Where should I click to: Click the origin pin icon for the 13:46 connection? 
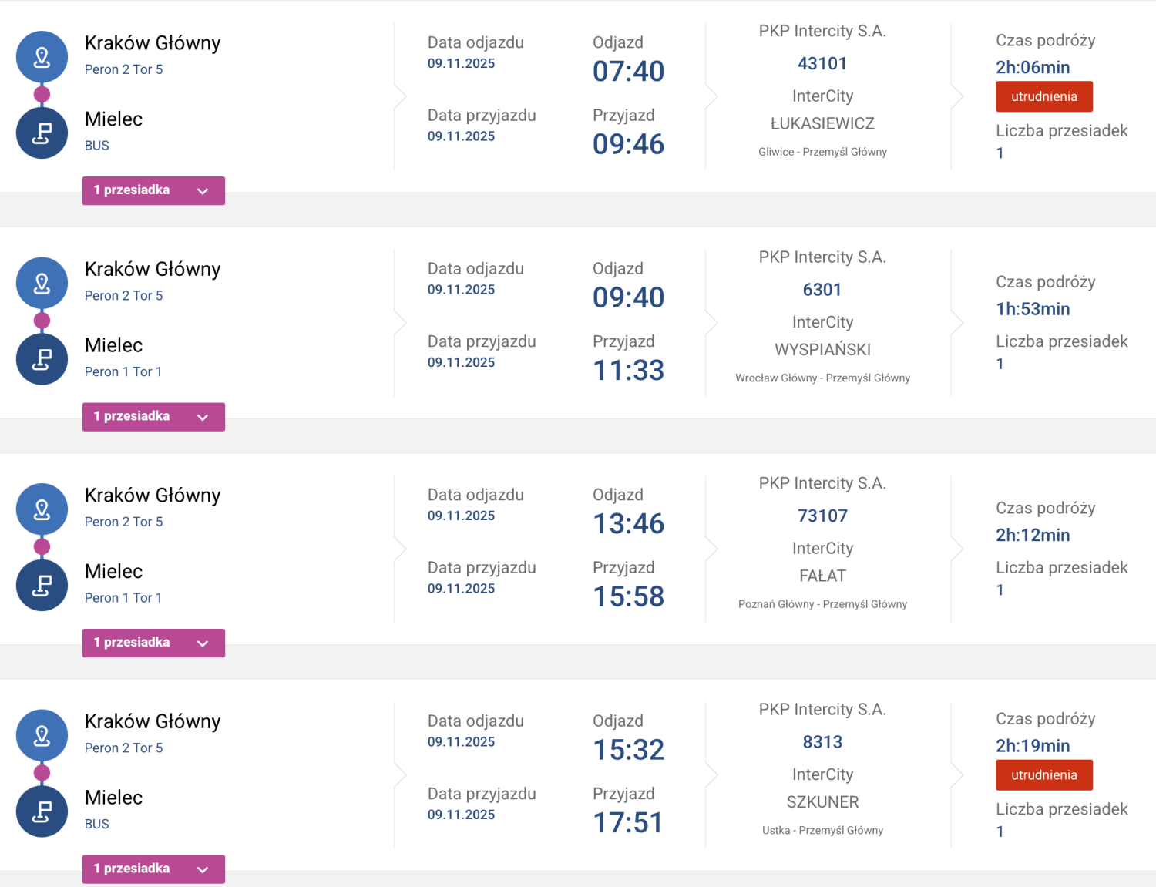[x=42, y=509]
